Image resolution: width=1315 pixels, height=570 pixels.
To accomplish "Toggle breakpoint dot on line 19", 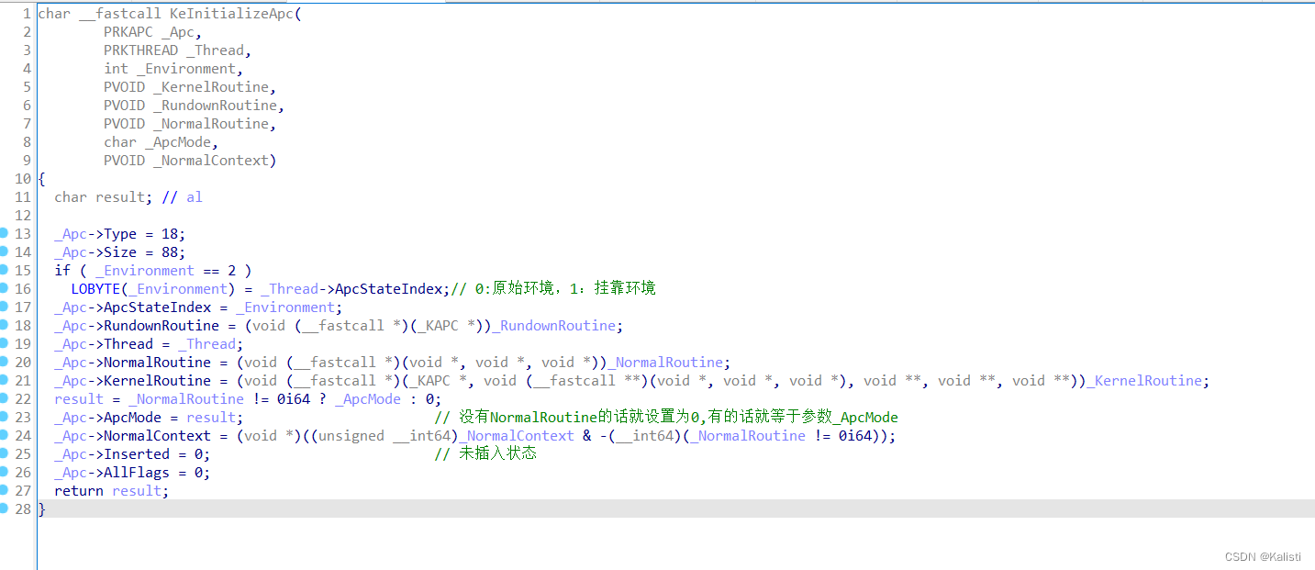I will pyautogui.click(x=4, y=343).
